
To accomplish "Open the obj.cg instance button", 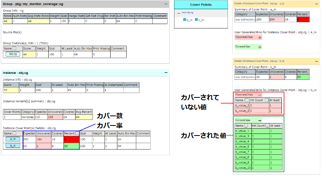I will 13,54.
